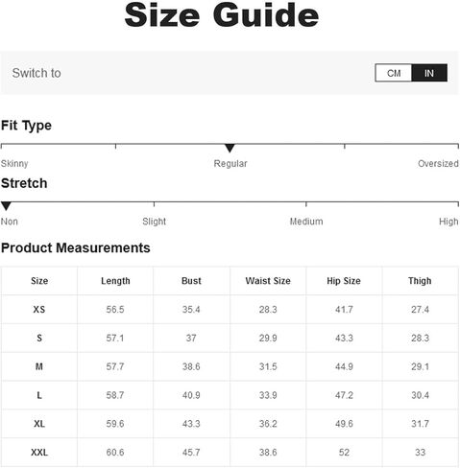Click the Oversized fit label
The image size is (460, 468).
click(438, 163)
